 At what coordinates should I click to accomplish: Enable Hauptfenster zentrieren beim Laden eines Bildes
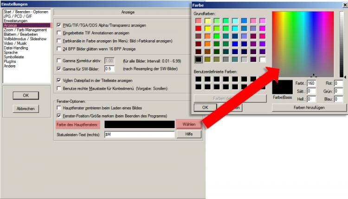[58, 107]
